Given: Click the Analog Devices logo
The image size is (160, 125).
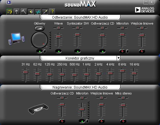Looking at the screenshot, I should (x=145, y=10).
